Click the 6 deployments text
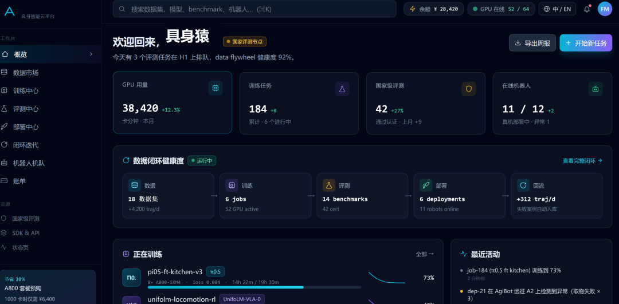This screenshot has width=619, height=304. point(442,199)
